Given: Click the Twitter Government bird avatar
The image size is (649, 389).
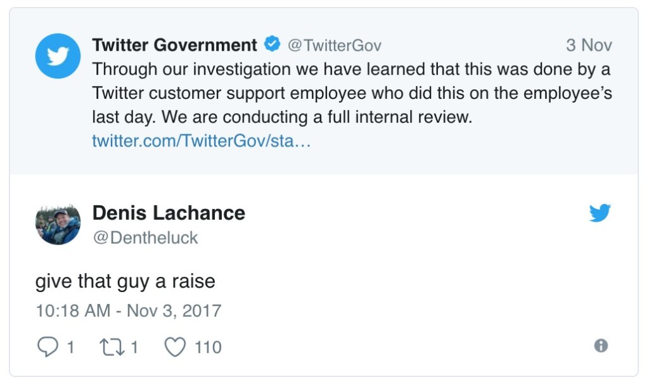Looking at the screenshot, I should [x=58, y=56].
